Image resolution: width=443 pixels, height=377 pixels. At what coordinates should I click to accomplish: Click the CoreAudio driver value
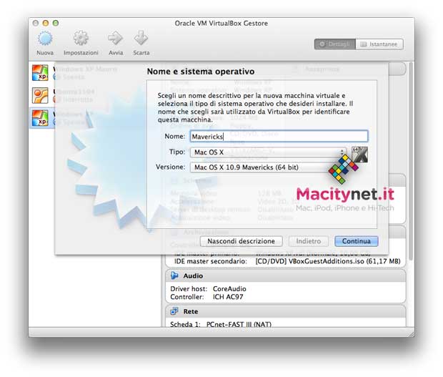[229, 289]
